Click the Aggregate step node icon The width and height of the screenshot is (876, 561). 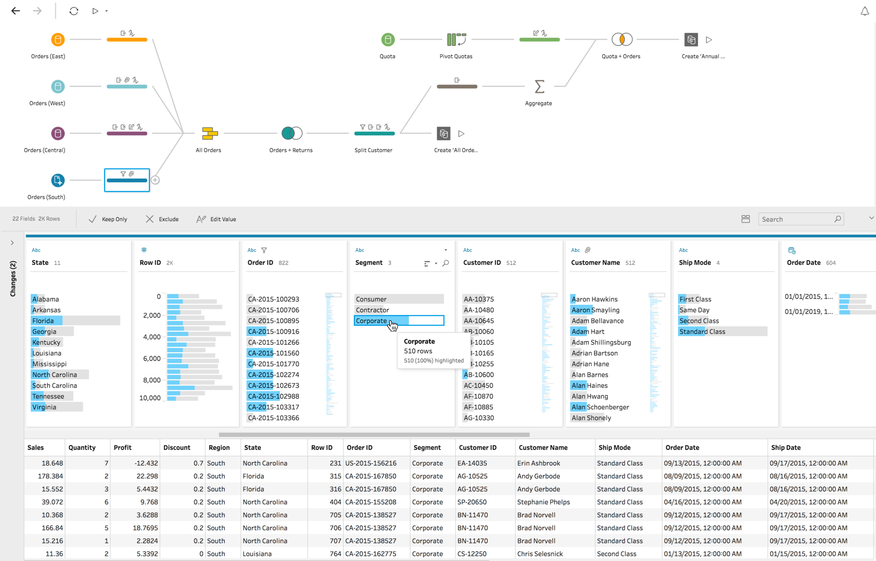(539, 86)
